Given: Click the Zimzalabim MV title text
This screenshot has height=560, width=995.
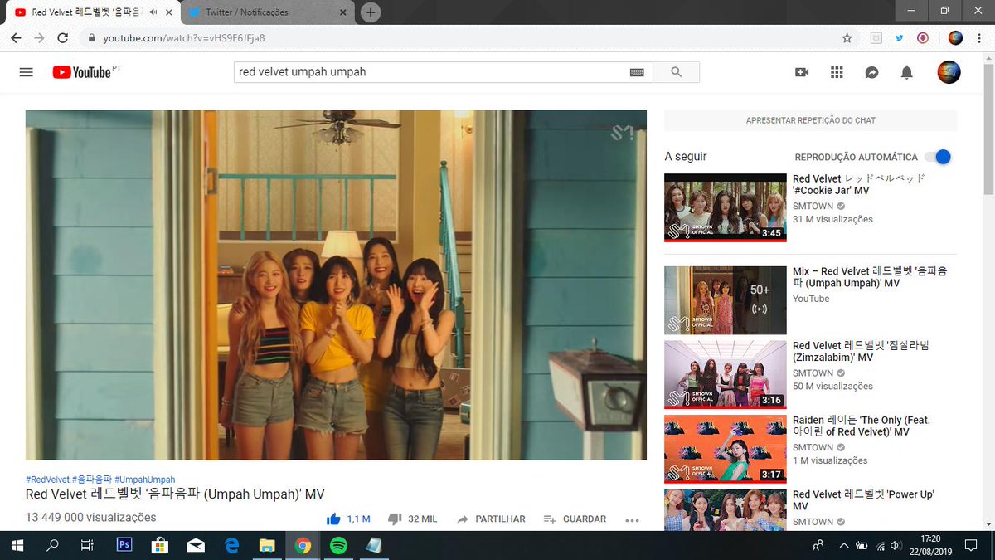Looking at the screenshot, I should [862, 351].
